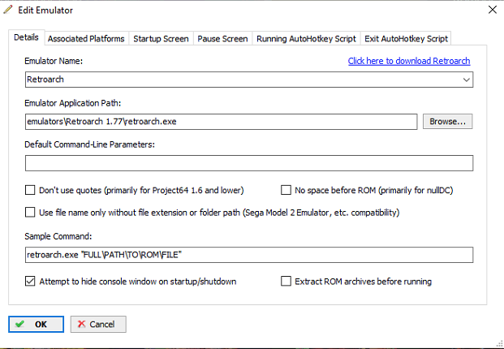Screen dimensions: 504x349
Task: Click the pencil icon in title bar
Action: click(x=8, y=10)
